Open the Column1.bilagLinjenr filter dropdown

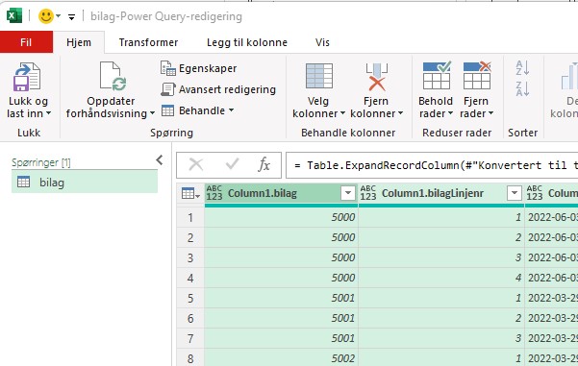pyautogui.click(x=514, y=193)
